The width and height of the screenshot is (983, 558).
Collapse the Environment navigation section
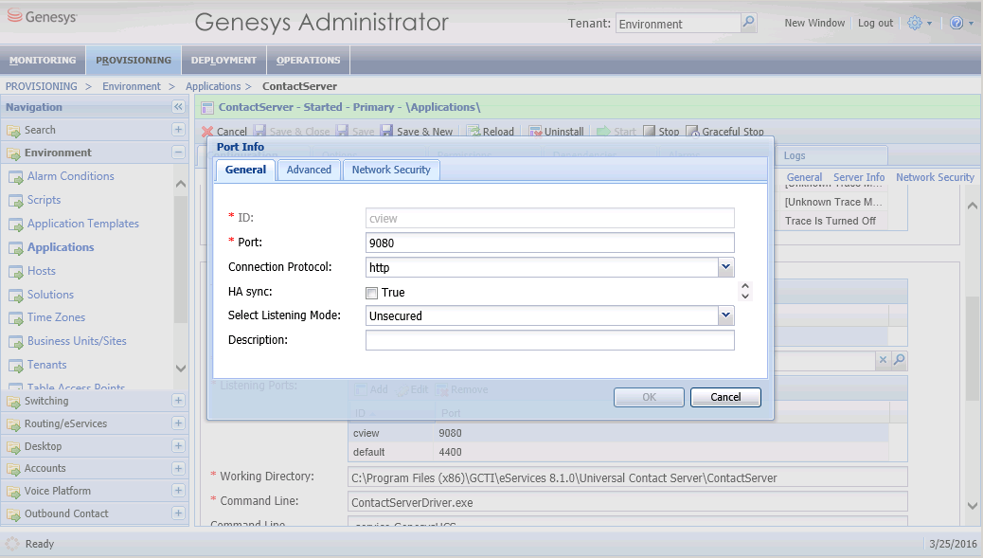178,153
